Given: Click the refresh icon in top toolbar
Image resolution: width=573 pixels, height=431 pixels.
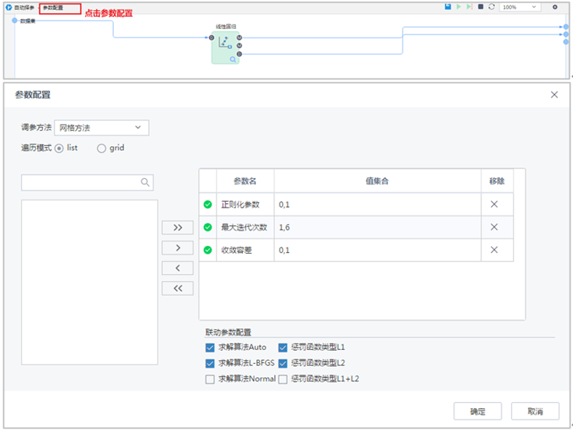Looking at the screenshot, I should (490, 7).
